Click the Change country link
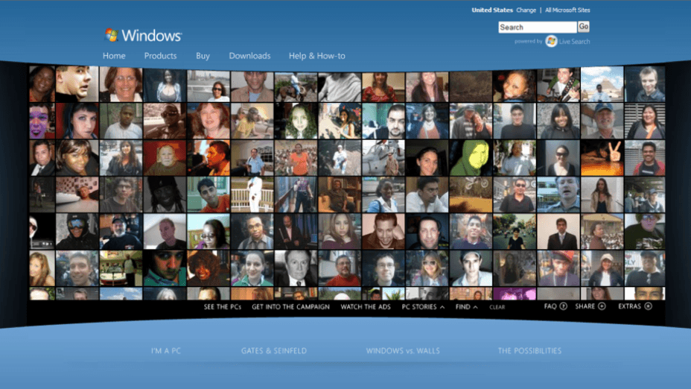691x389 pixels. click(x=526, y=10)
